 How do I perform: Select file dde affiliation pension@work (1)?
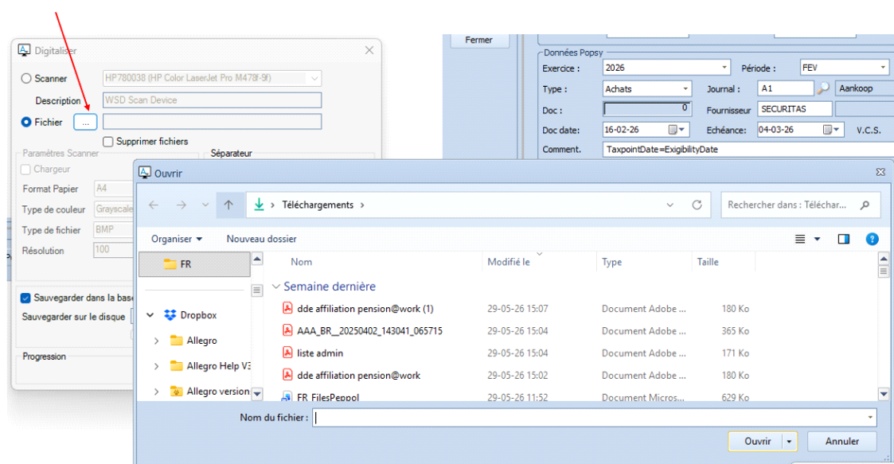[365, 308]
